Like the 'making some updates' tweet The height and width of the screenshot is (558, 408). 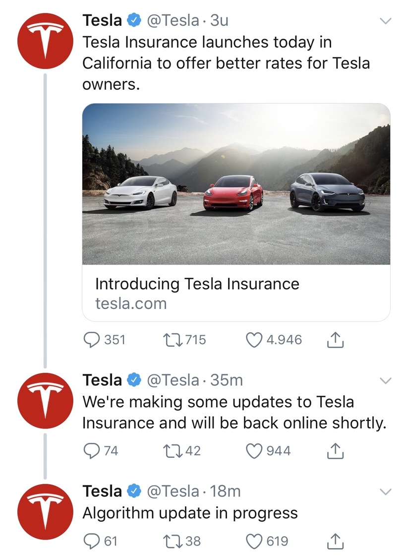click(254, 451)
